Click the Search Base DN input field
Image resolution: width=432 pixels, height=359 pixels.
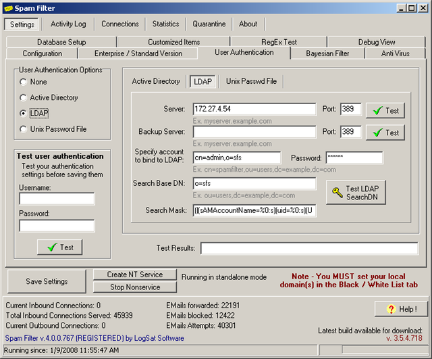[x=254, y=184]
